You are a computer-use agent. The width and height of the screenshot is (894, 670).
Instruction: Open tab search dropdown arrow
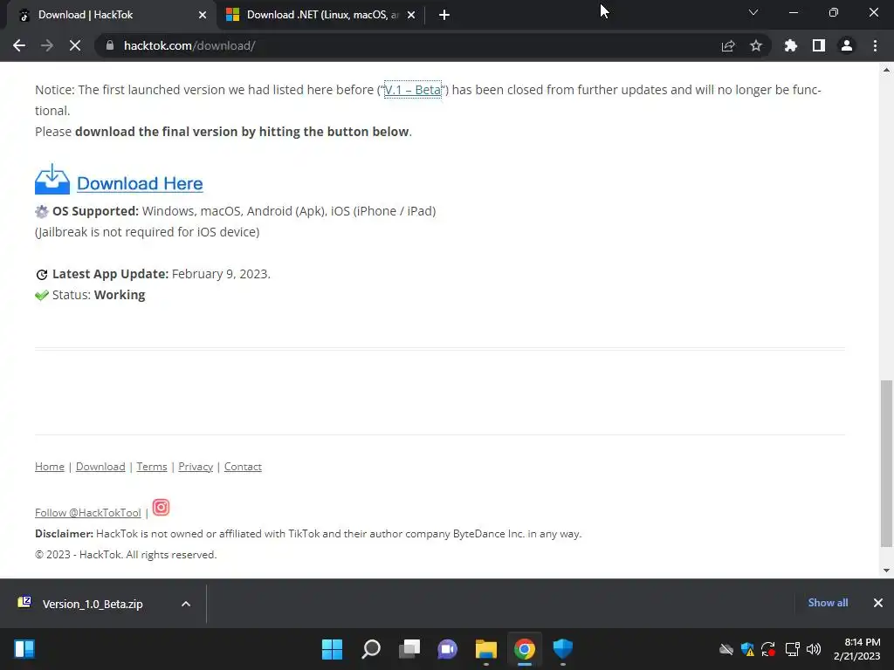point(753,12)
